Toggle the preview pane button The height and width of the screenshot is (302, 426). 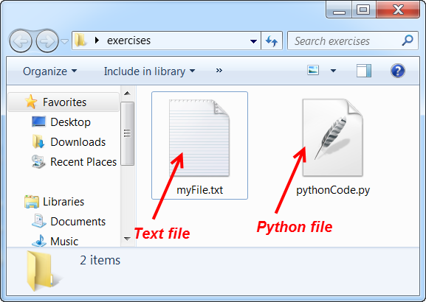[364, 71]
